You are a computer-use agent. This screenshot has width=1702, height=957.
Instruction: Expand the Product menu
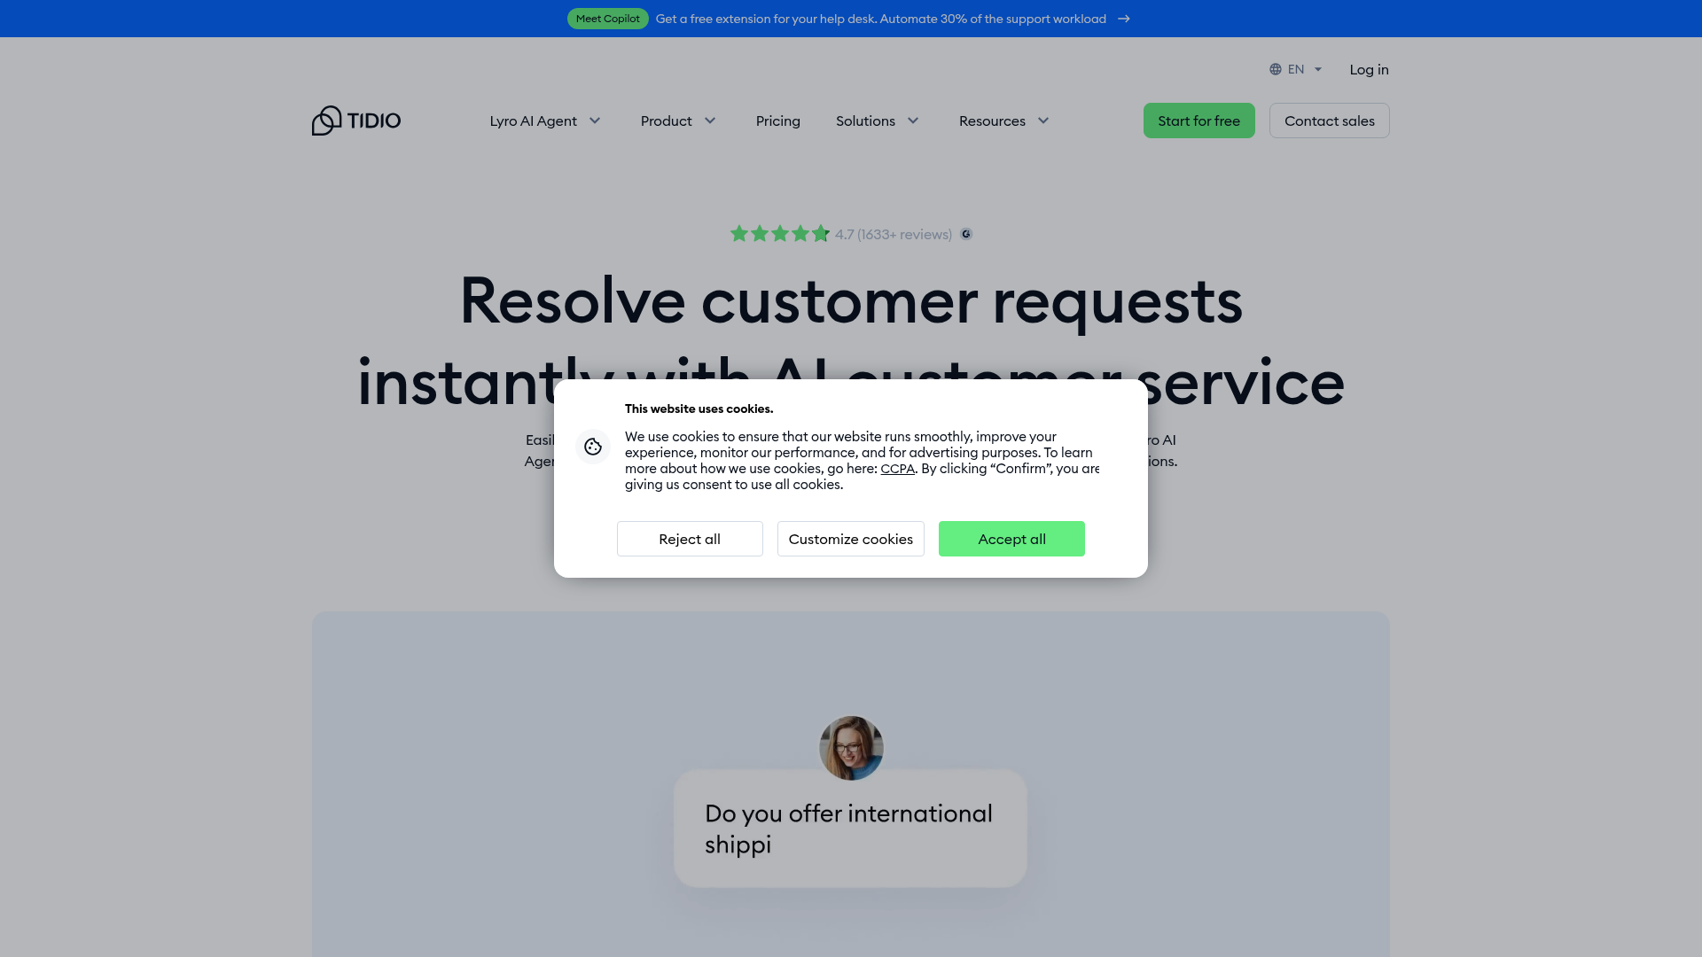tap(678, 121)
